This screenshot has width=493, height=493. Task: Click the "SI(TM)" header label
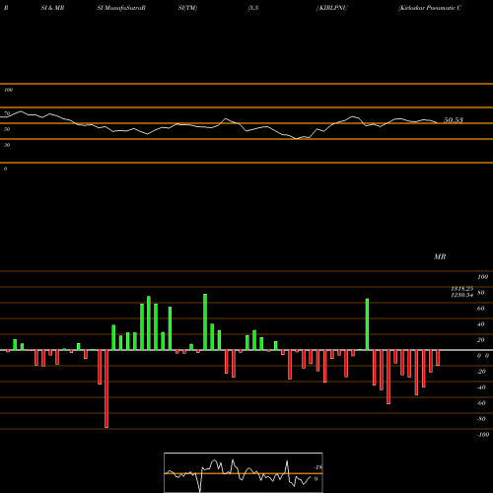[187, 8]
